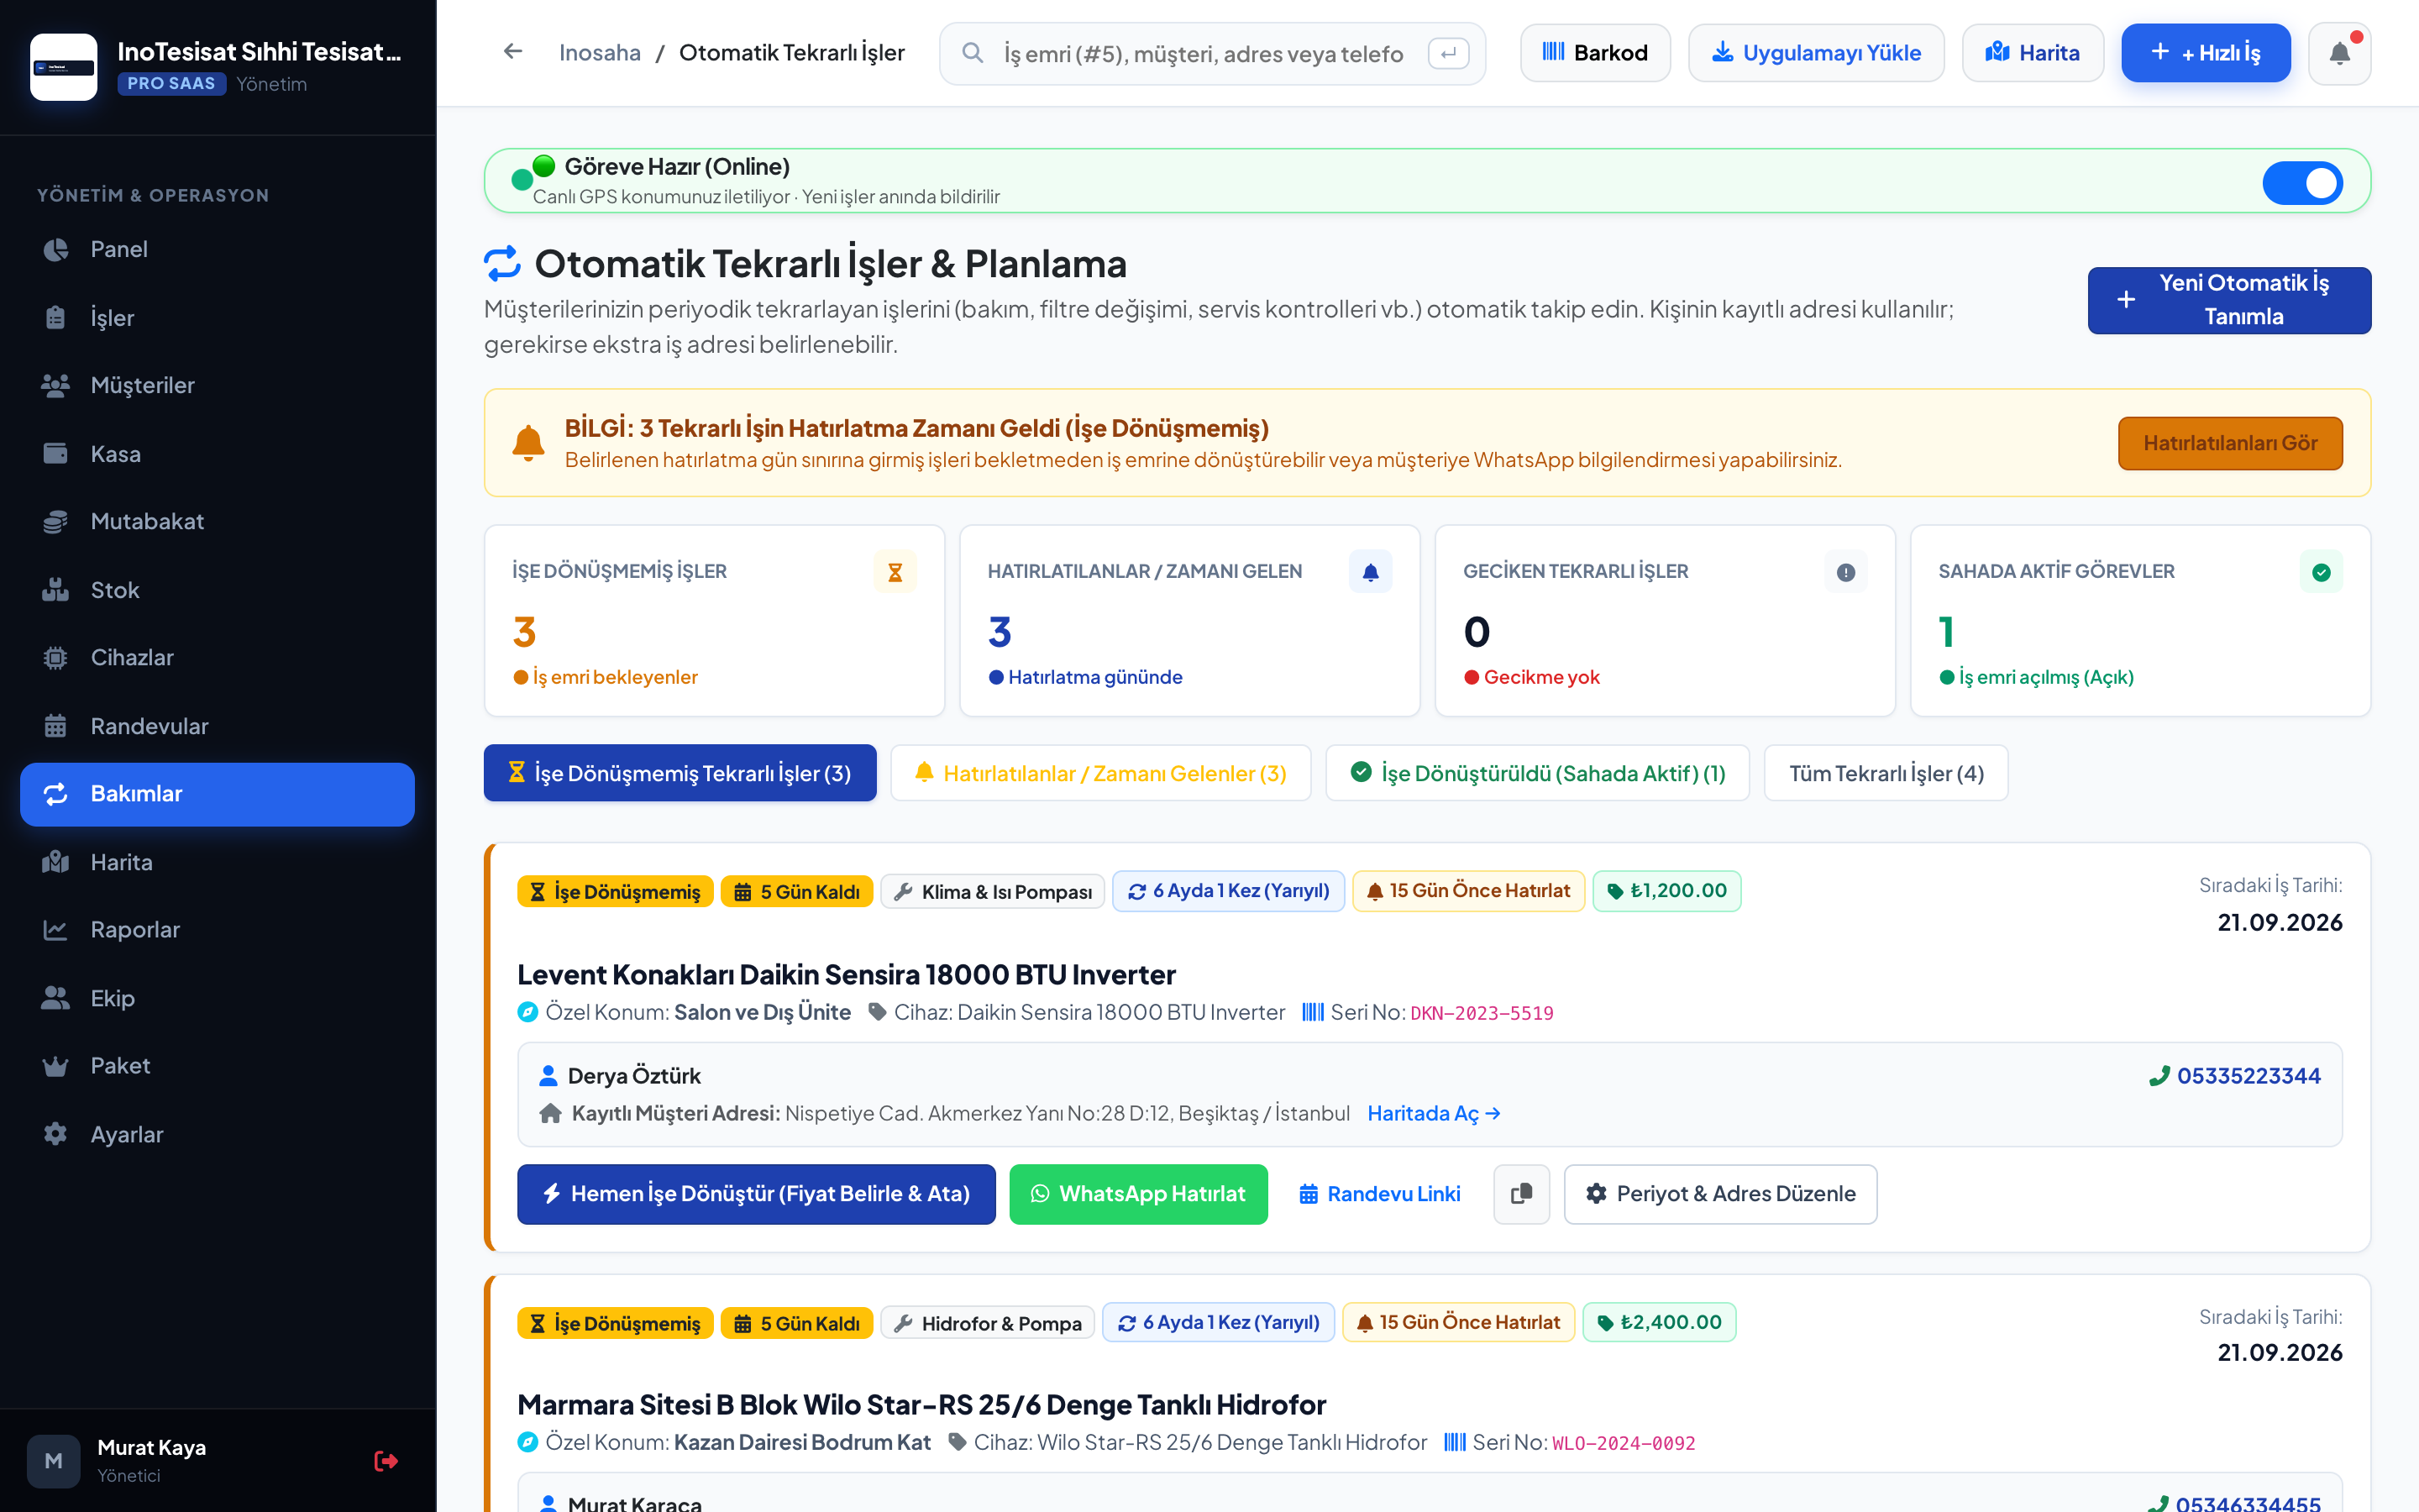
Task: Open Randevular in the sidebar
Action: point(217,726)
